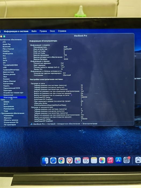Select Bluetooth in the sidebar

pos(7,47)
